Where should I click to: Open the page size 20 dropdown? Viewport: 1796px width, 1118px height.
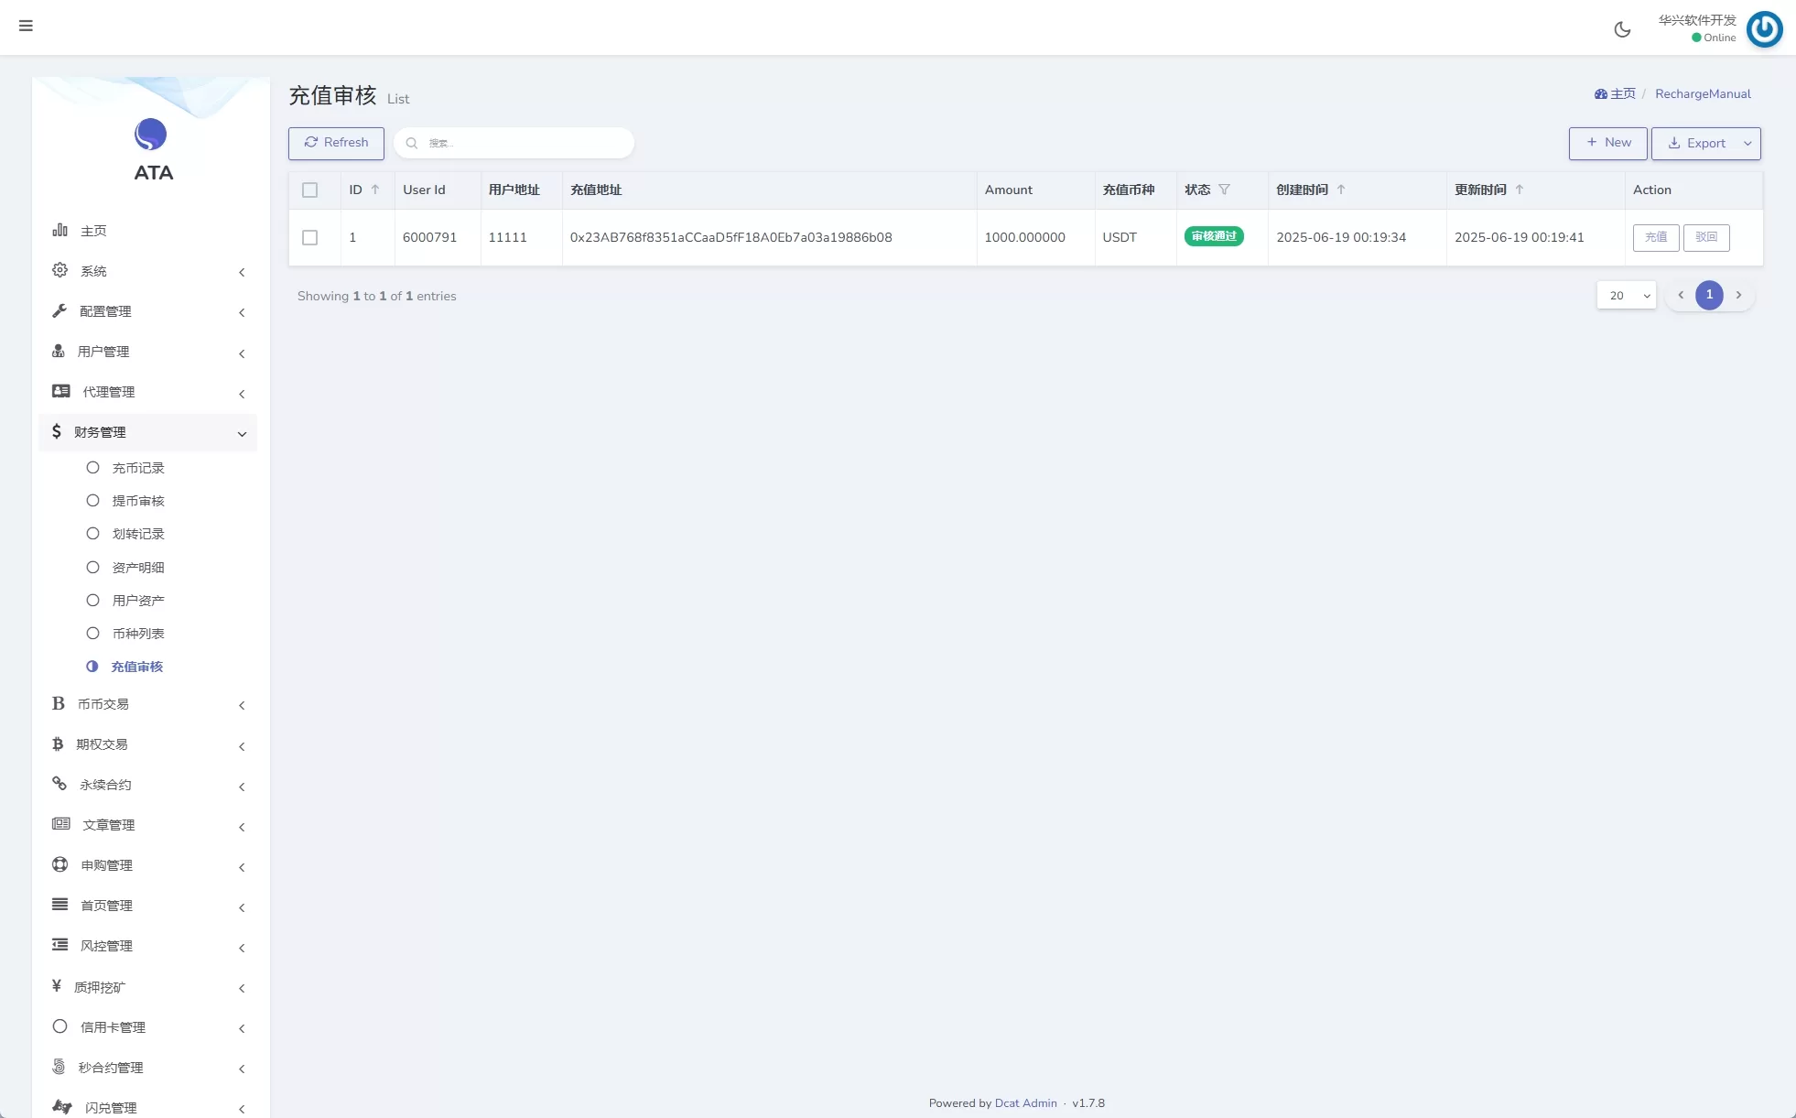(1627, 296)
